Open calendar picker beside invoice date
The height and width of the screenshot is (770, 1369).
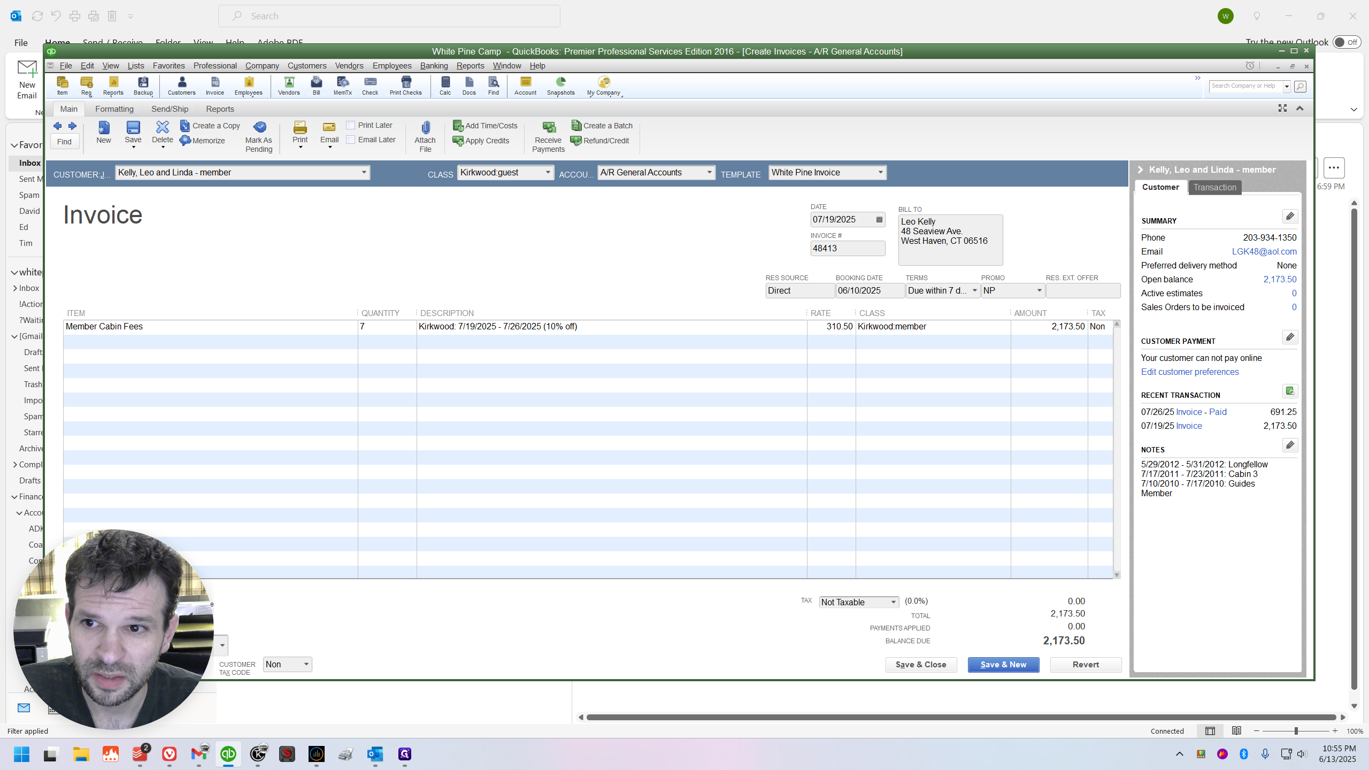click(879, 220)
